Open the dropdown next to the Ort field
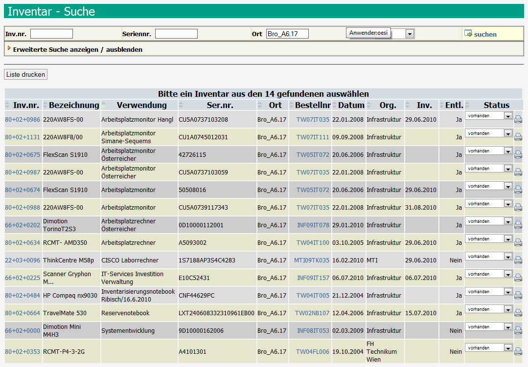The height and width of the screenshot is (367, 528). (410, 34)
